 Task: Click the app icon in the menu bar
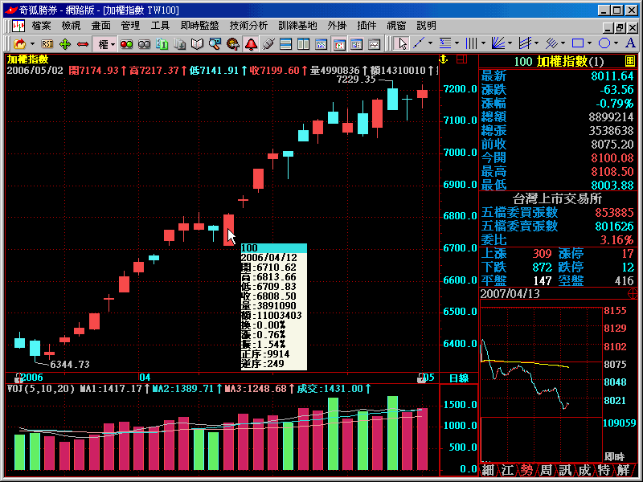(18, 26)
